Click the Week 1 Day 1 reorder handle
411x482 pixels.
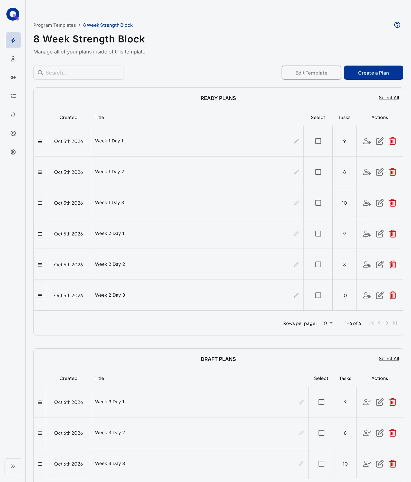[40, 141]
